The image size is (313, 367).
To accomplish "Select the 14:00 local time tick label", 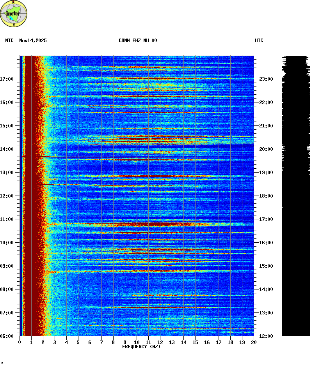I will click(x=7, y=149).
